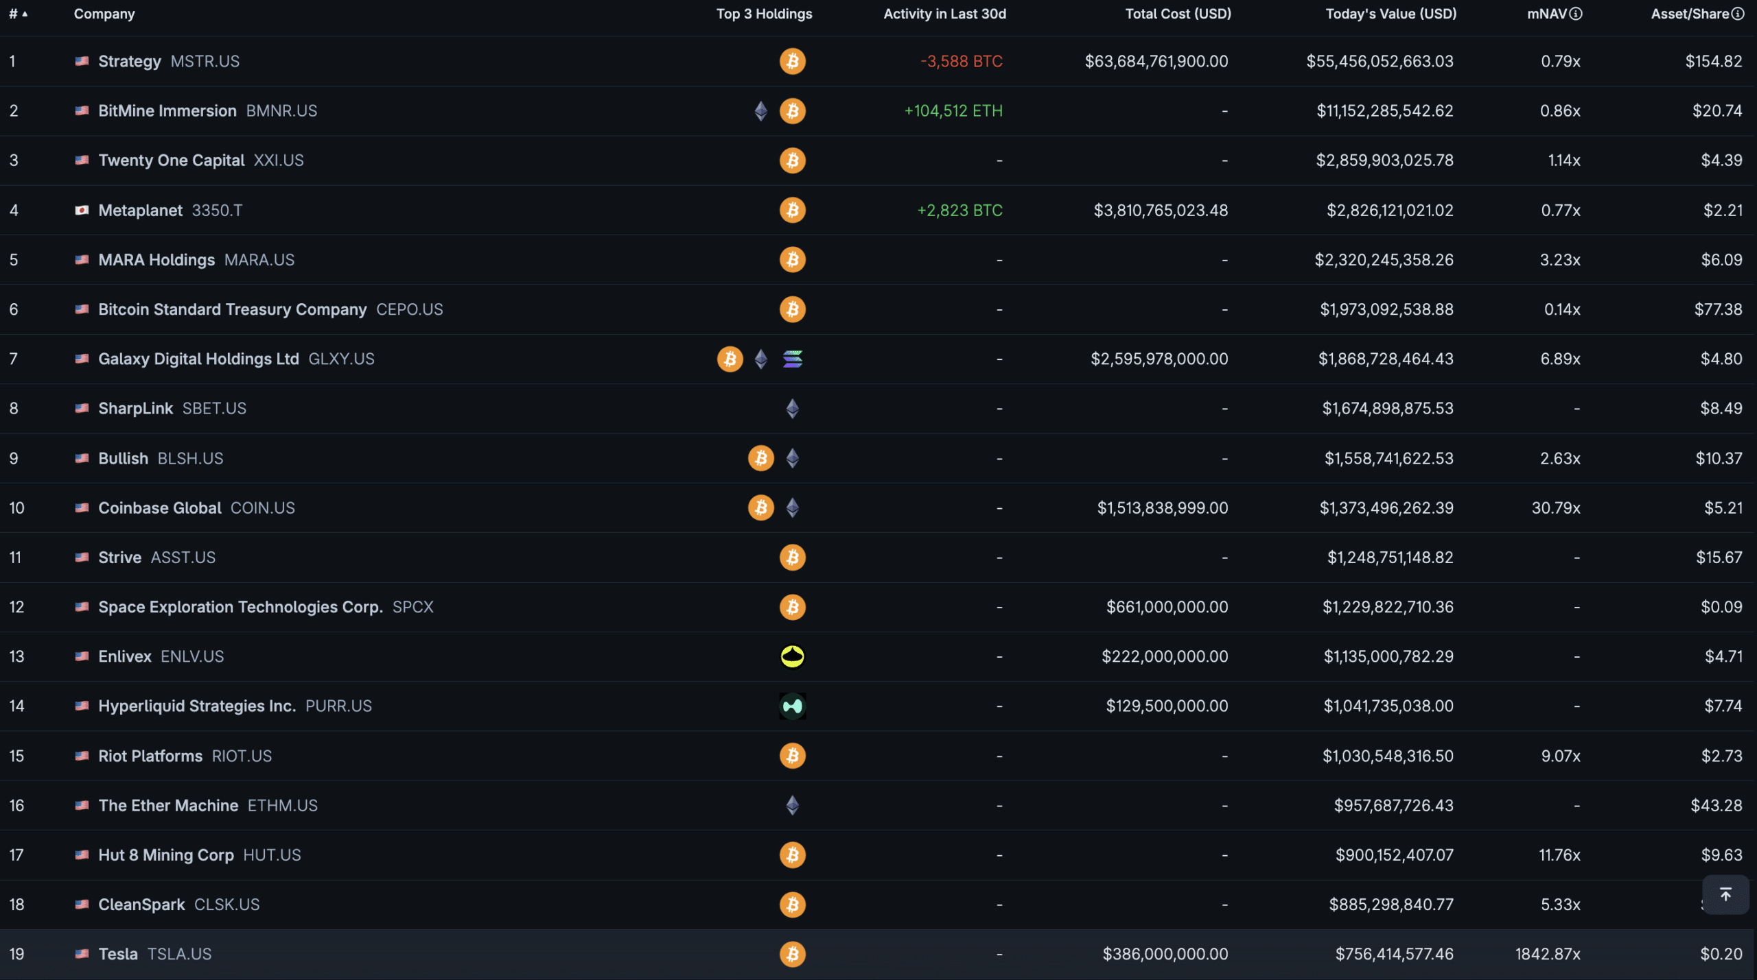Click the Bitcoin icon in Bullish row
The height and width of the screenshot is (980, 1757).
(x=760, y=458)
